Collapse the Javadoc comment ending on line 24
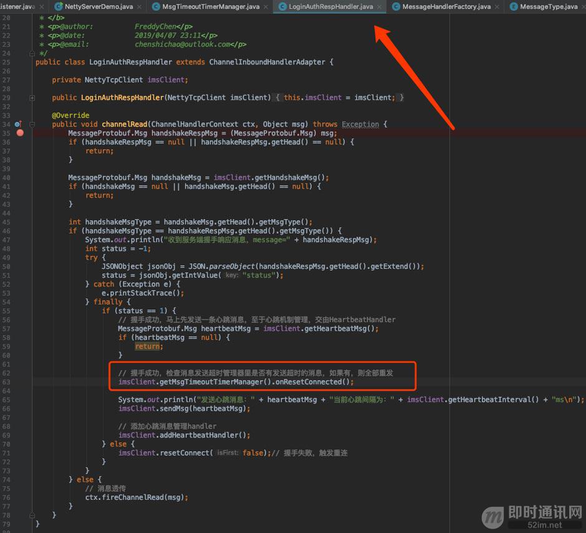This screenshot has width=586, height=533. pyautogui.click(x=32, y=54)
